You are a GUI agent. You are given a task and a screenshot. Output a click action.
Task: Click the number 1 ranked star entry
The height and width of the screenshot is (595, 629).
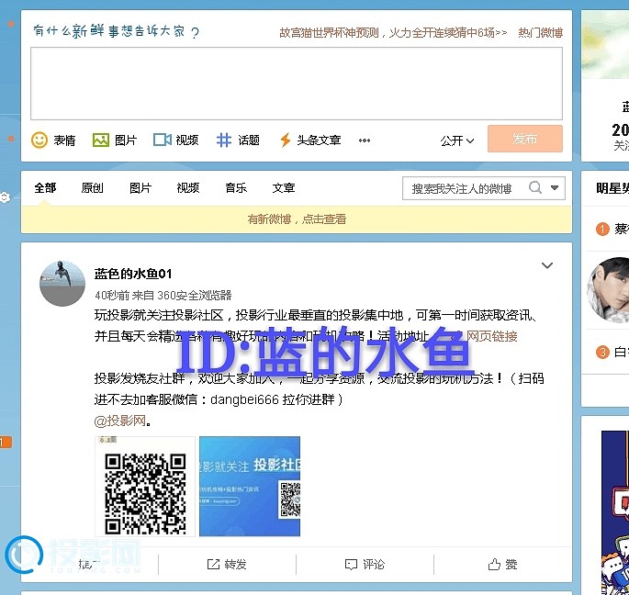pos(612,229)
